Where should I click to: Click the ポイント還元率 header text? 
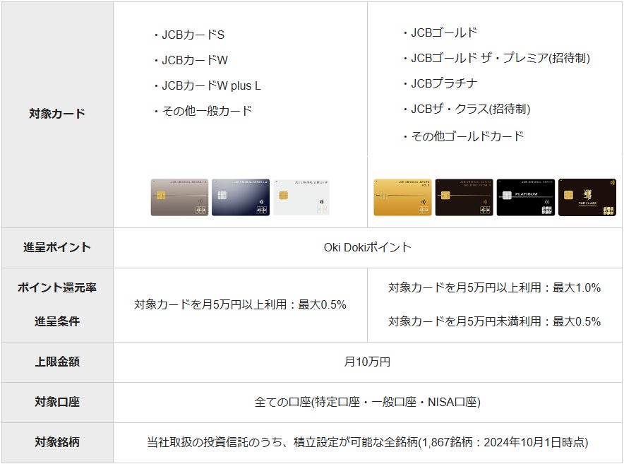(x=57, y=287)
